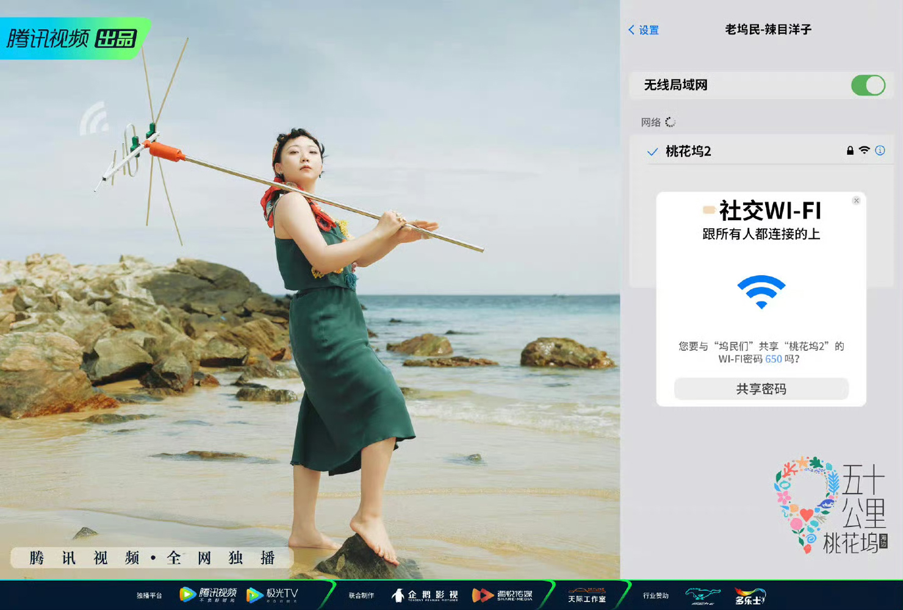Screen dimensions: 903x610
Task: Open info icon for 桃花坞2 network
Action: (880, 151)
